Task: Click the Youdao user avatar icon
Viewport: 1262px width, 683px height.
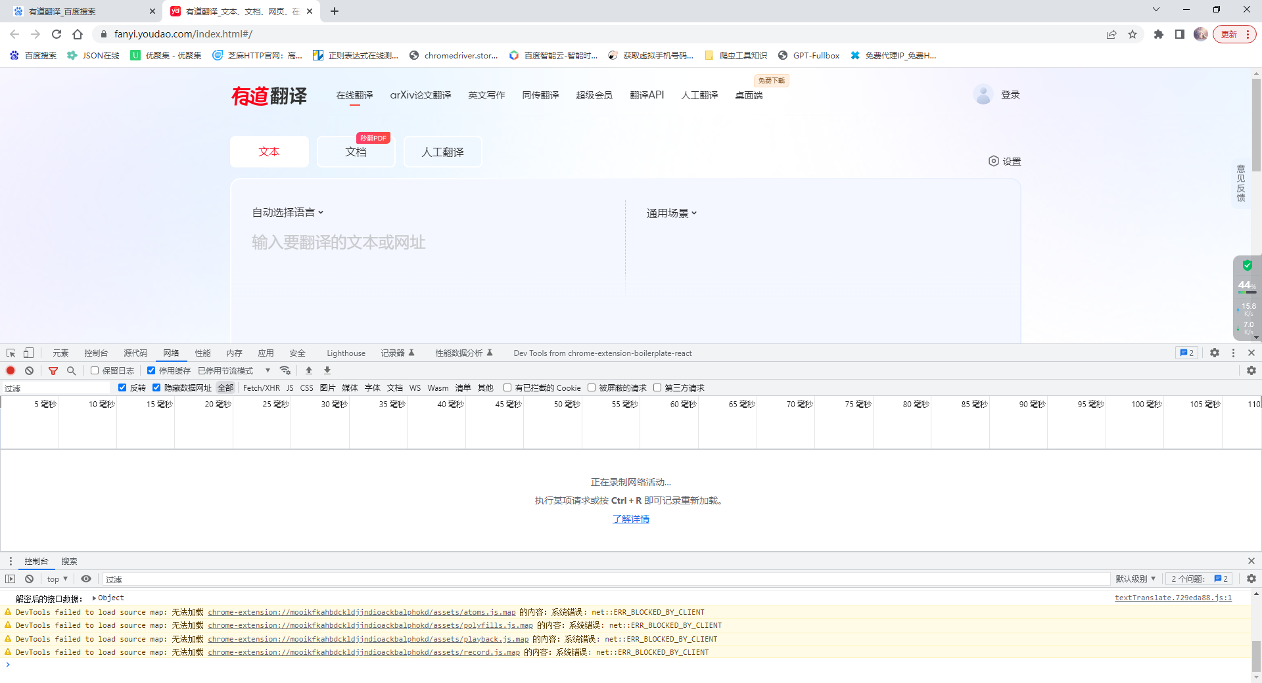Action: tap(983, 95)
